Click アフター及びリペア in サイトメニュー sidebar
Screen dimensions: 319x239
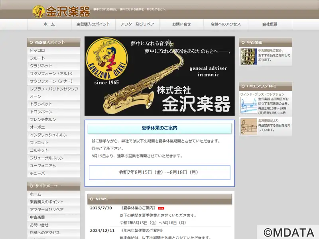[54, 210]
